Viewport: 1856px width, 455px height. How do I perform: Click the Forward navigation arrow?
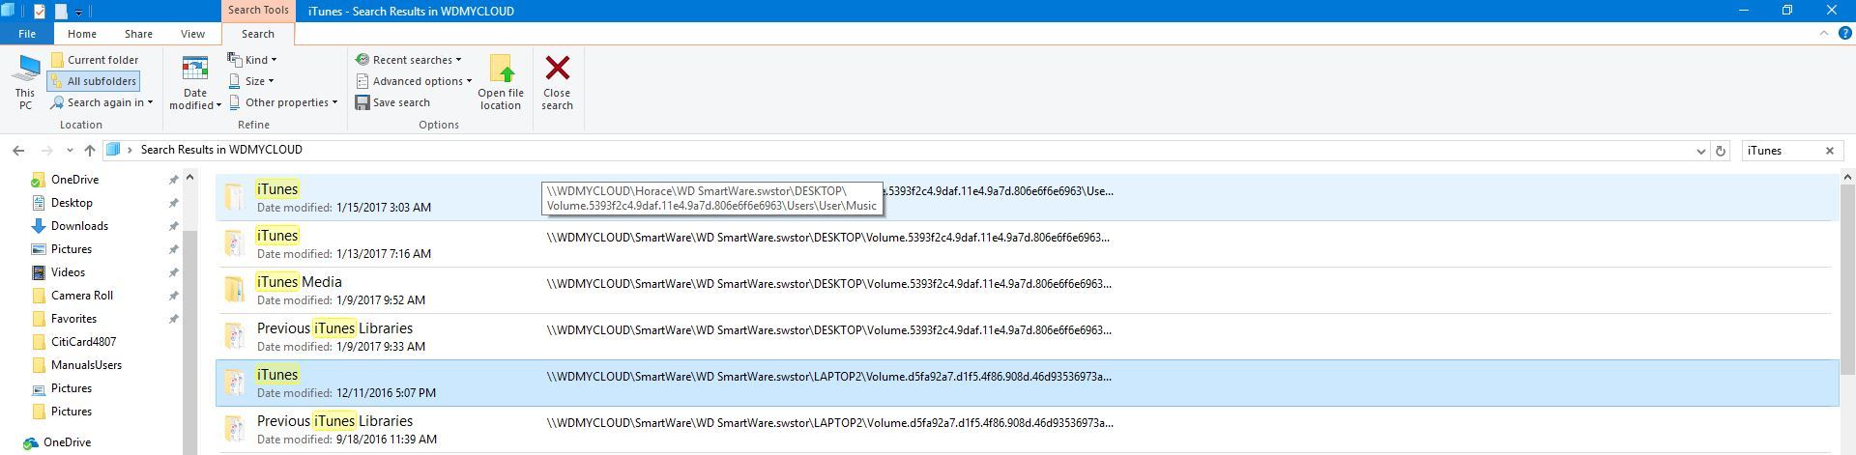pos(46,150)
